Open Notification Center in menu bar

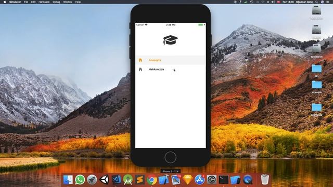[x=327, y=2]
